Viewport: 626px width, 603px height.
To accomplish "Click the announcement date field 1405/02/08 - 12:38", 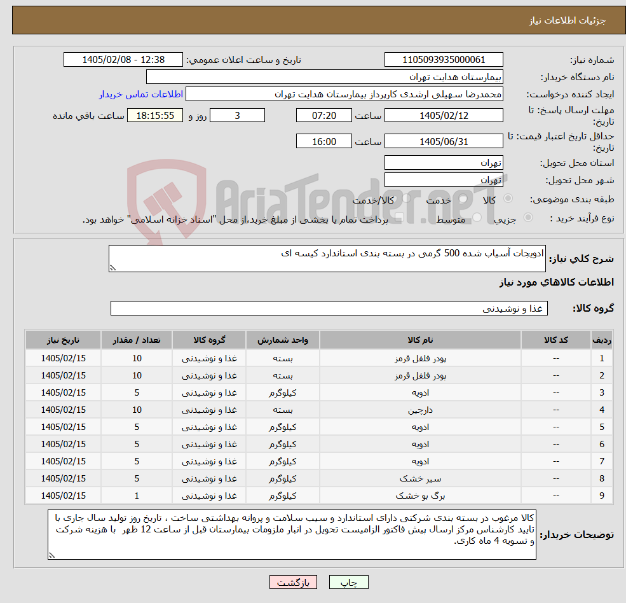I will coord(123,60).
